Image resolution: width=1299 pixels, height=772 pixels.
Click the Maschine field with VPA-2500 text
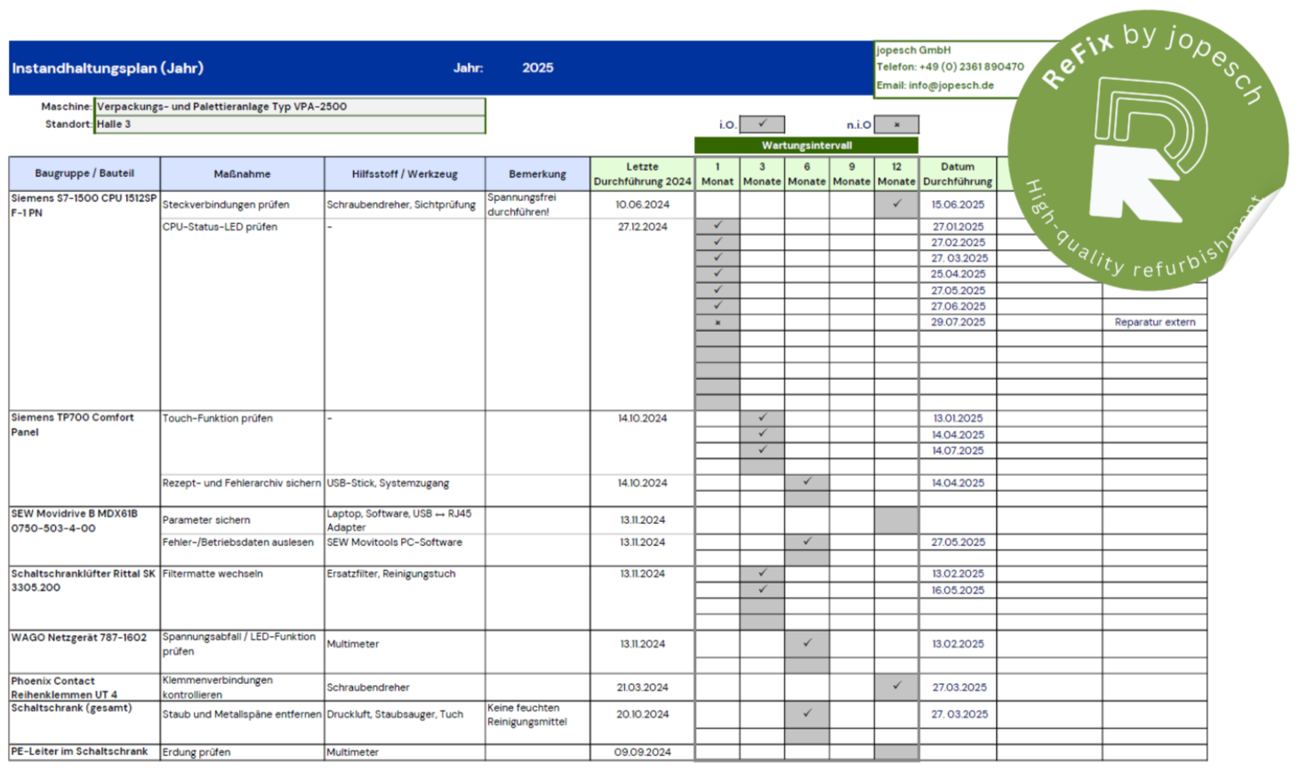click(290, 106)
